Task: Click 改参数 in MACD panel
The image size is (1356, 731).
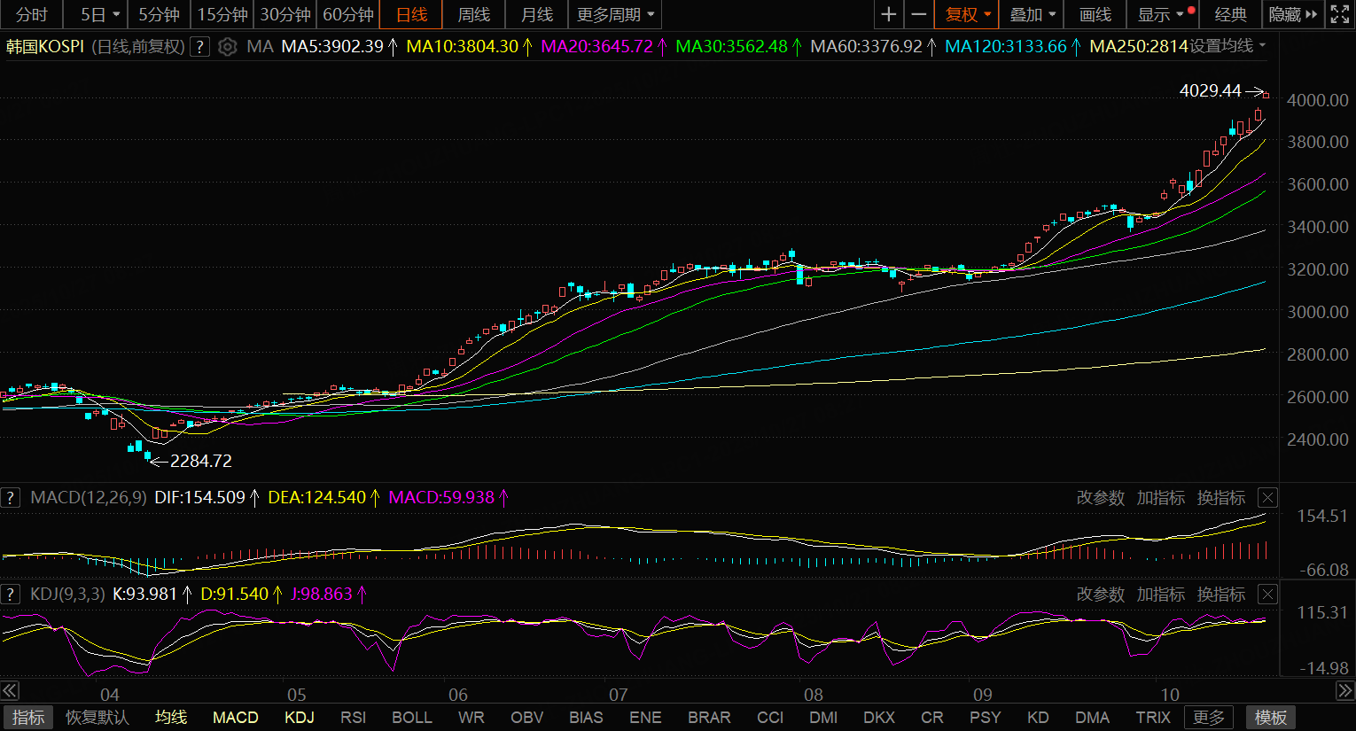Action: point(1101,498)
